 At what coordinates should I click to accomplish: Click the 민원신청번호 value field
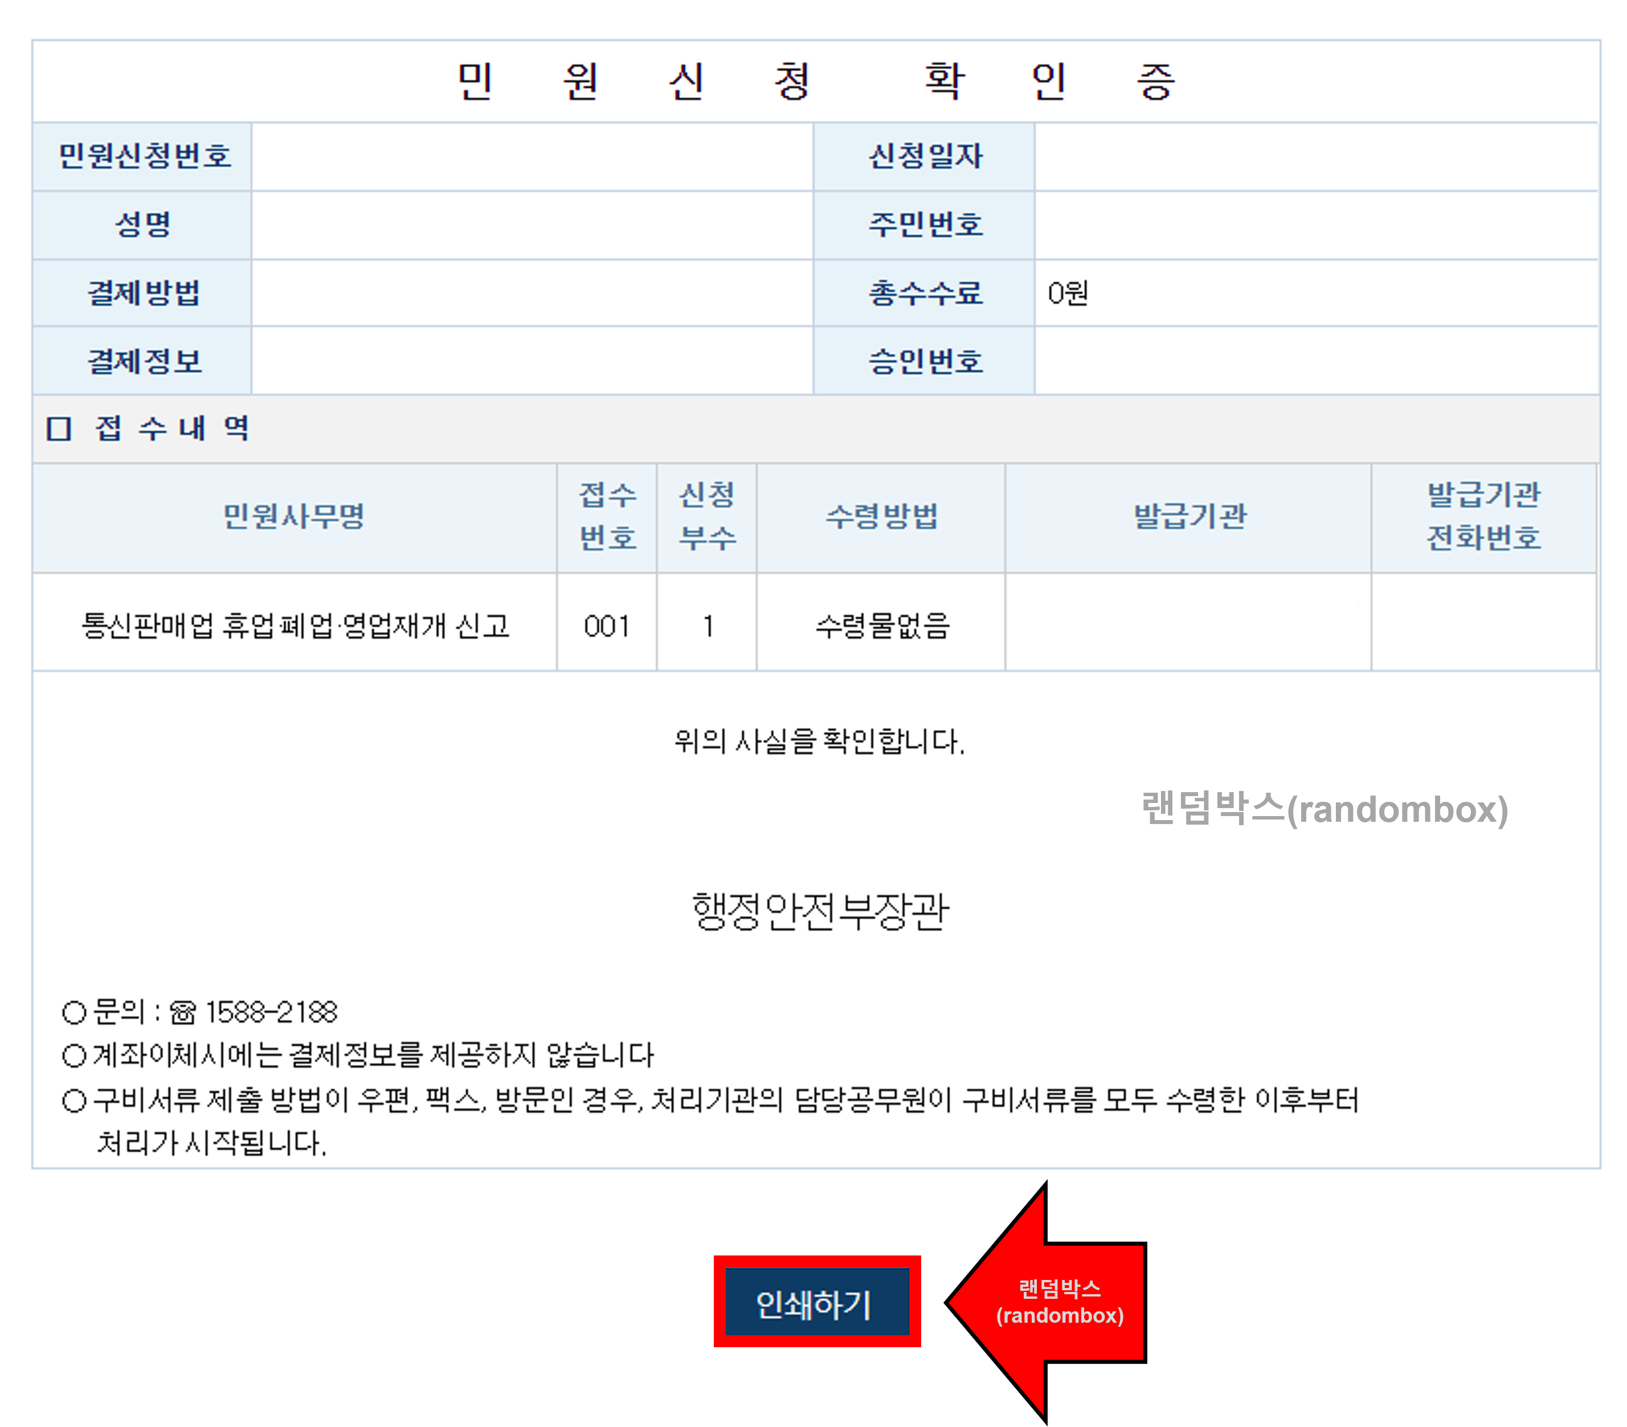(532, 157)
